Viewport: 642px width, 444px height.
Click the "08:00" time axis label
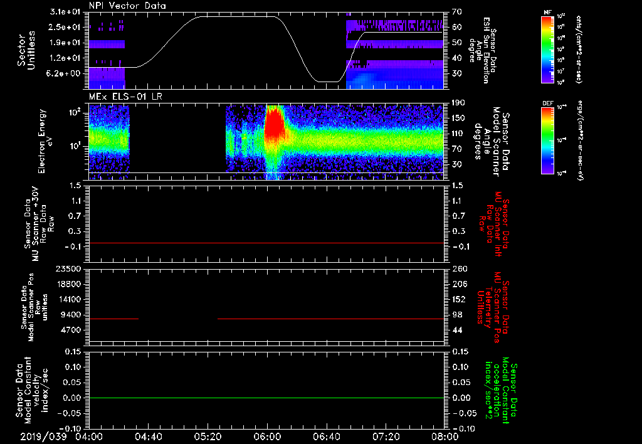[x=445, y=436]
